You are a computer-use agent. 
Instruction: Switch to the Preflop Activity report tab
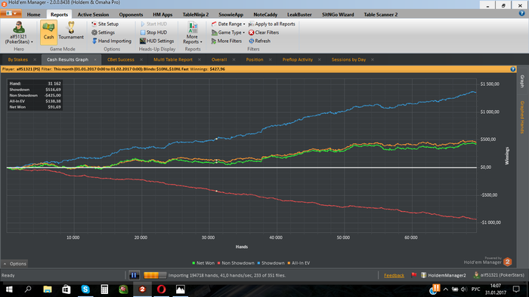click(298, 60)
